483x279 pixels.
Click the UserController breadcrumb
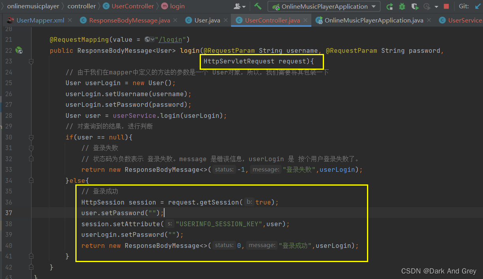coord(133,6)
